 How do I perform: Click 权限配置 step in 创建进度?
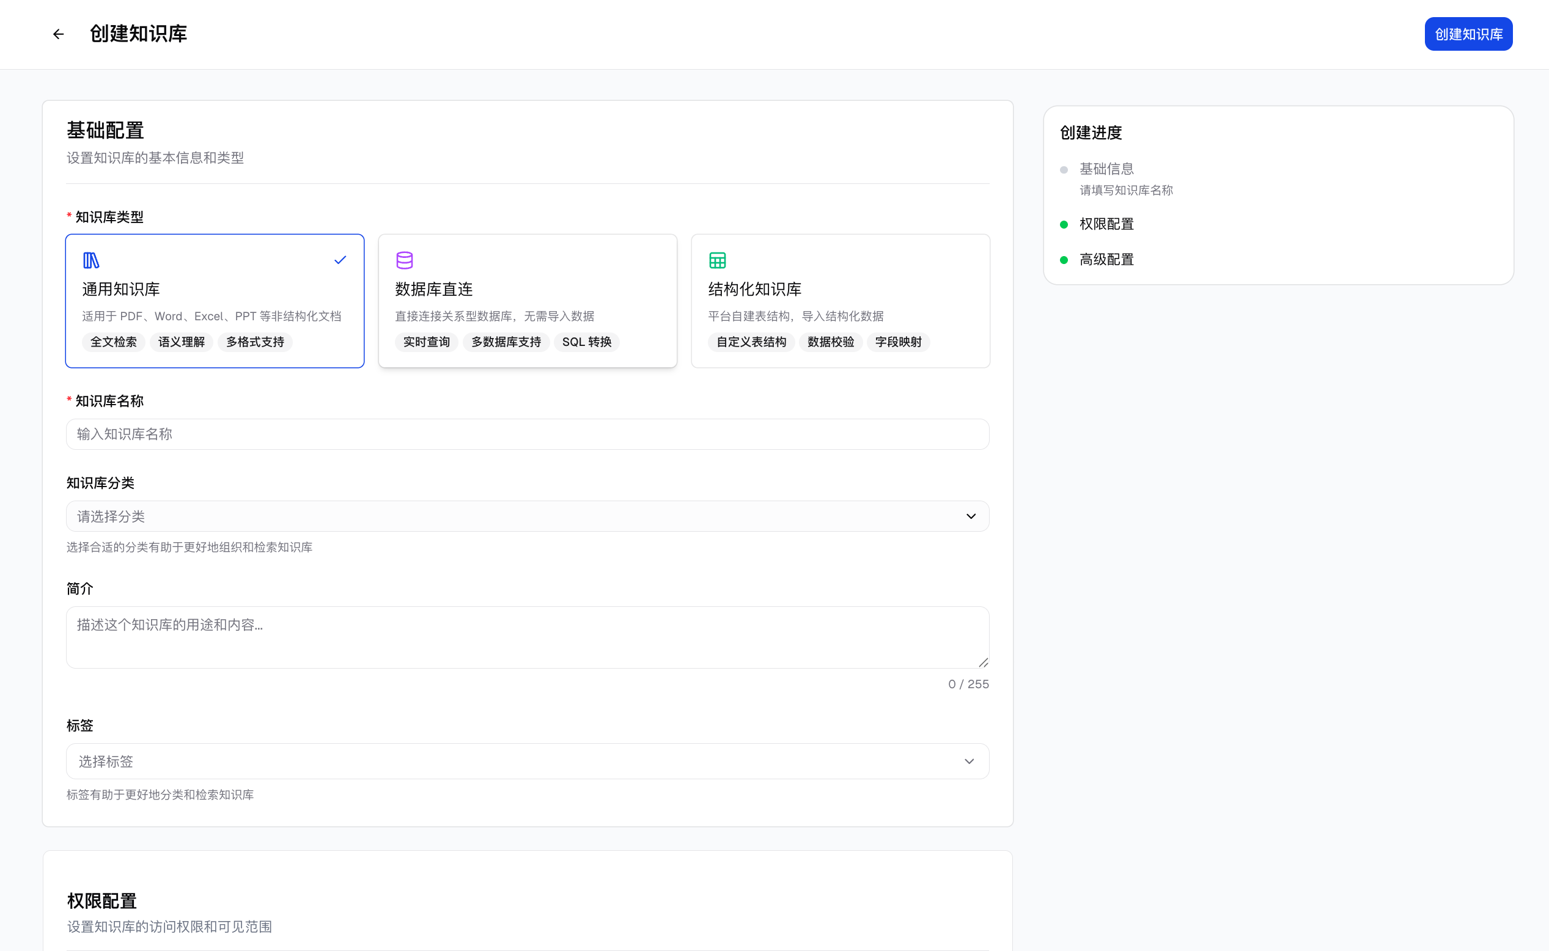[x=1106, y=224]
